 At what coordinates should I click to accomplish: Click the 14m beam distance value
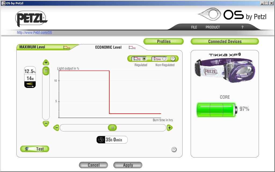pyautogui.click(x=30, y=78)
